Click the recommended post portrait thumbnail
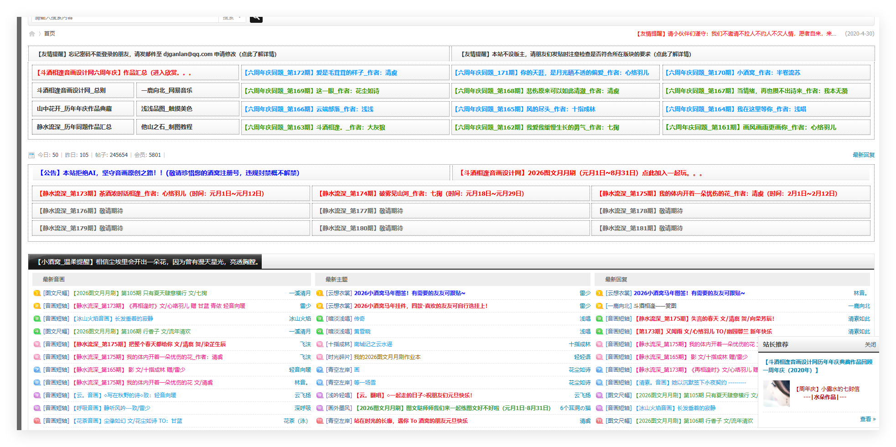Screen dimensions: 896x447 point(776,393)
